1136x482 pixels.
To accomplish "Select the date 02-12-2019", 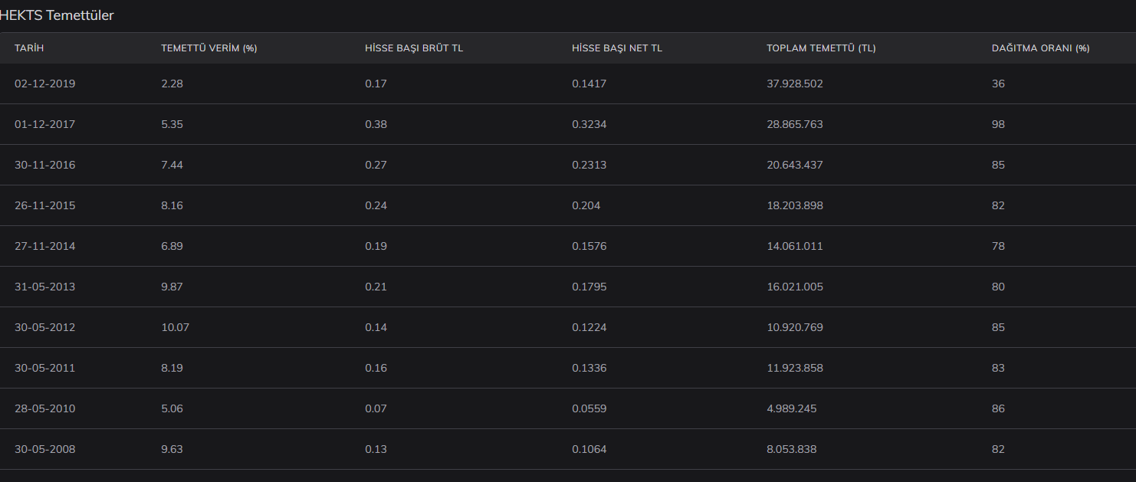I will coord(44,84).
